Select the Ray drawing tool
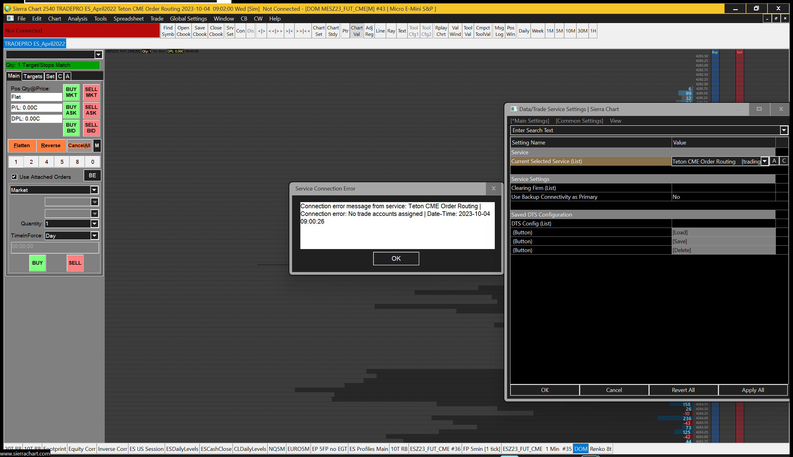The width and height of the screenshot is (793, 457). (x=391, y=31)
